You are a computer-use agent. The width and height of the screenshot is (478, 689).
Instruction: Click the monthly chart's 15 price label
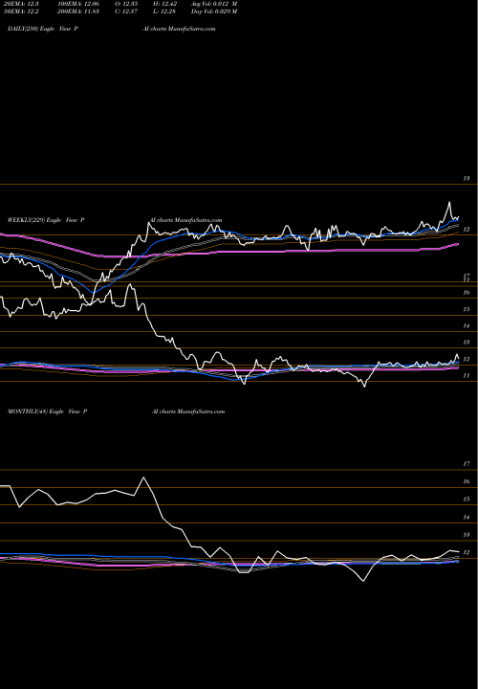click(x=467, y=500)
